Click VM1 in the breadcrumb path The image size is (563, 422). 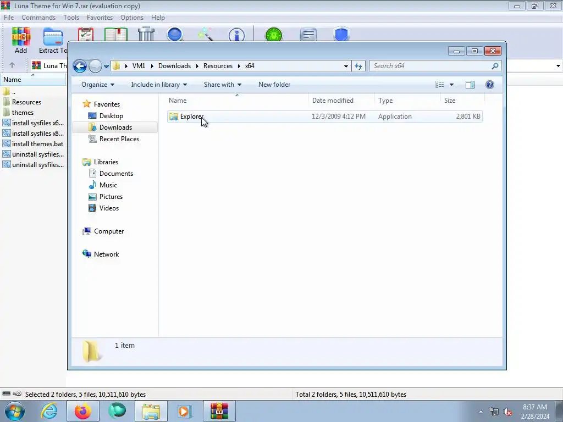click(139, 66)
